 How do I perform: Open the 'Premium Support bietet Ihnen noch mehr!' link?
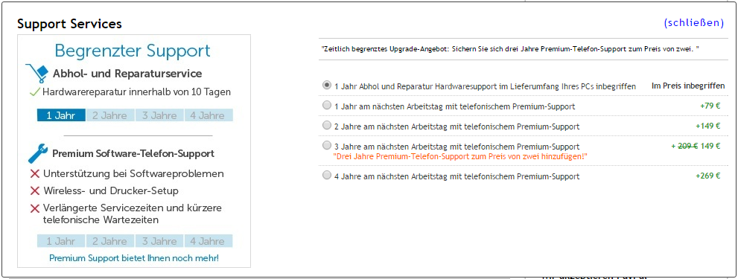134,258
